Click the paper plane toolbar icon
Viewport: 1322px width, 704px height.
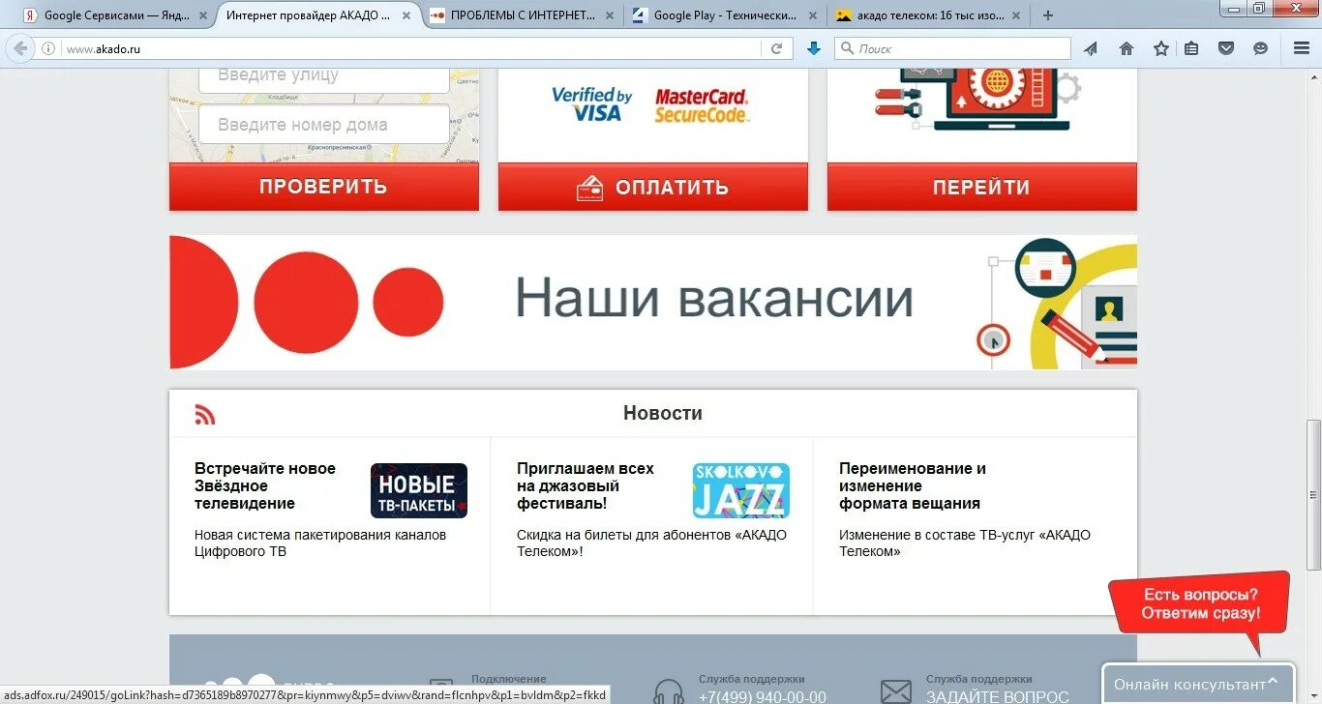1091,48
